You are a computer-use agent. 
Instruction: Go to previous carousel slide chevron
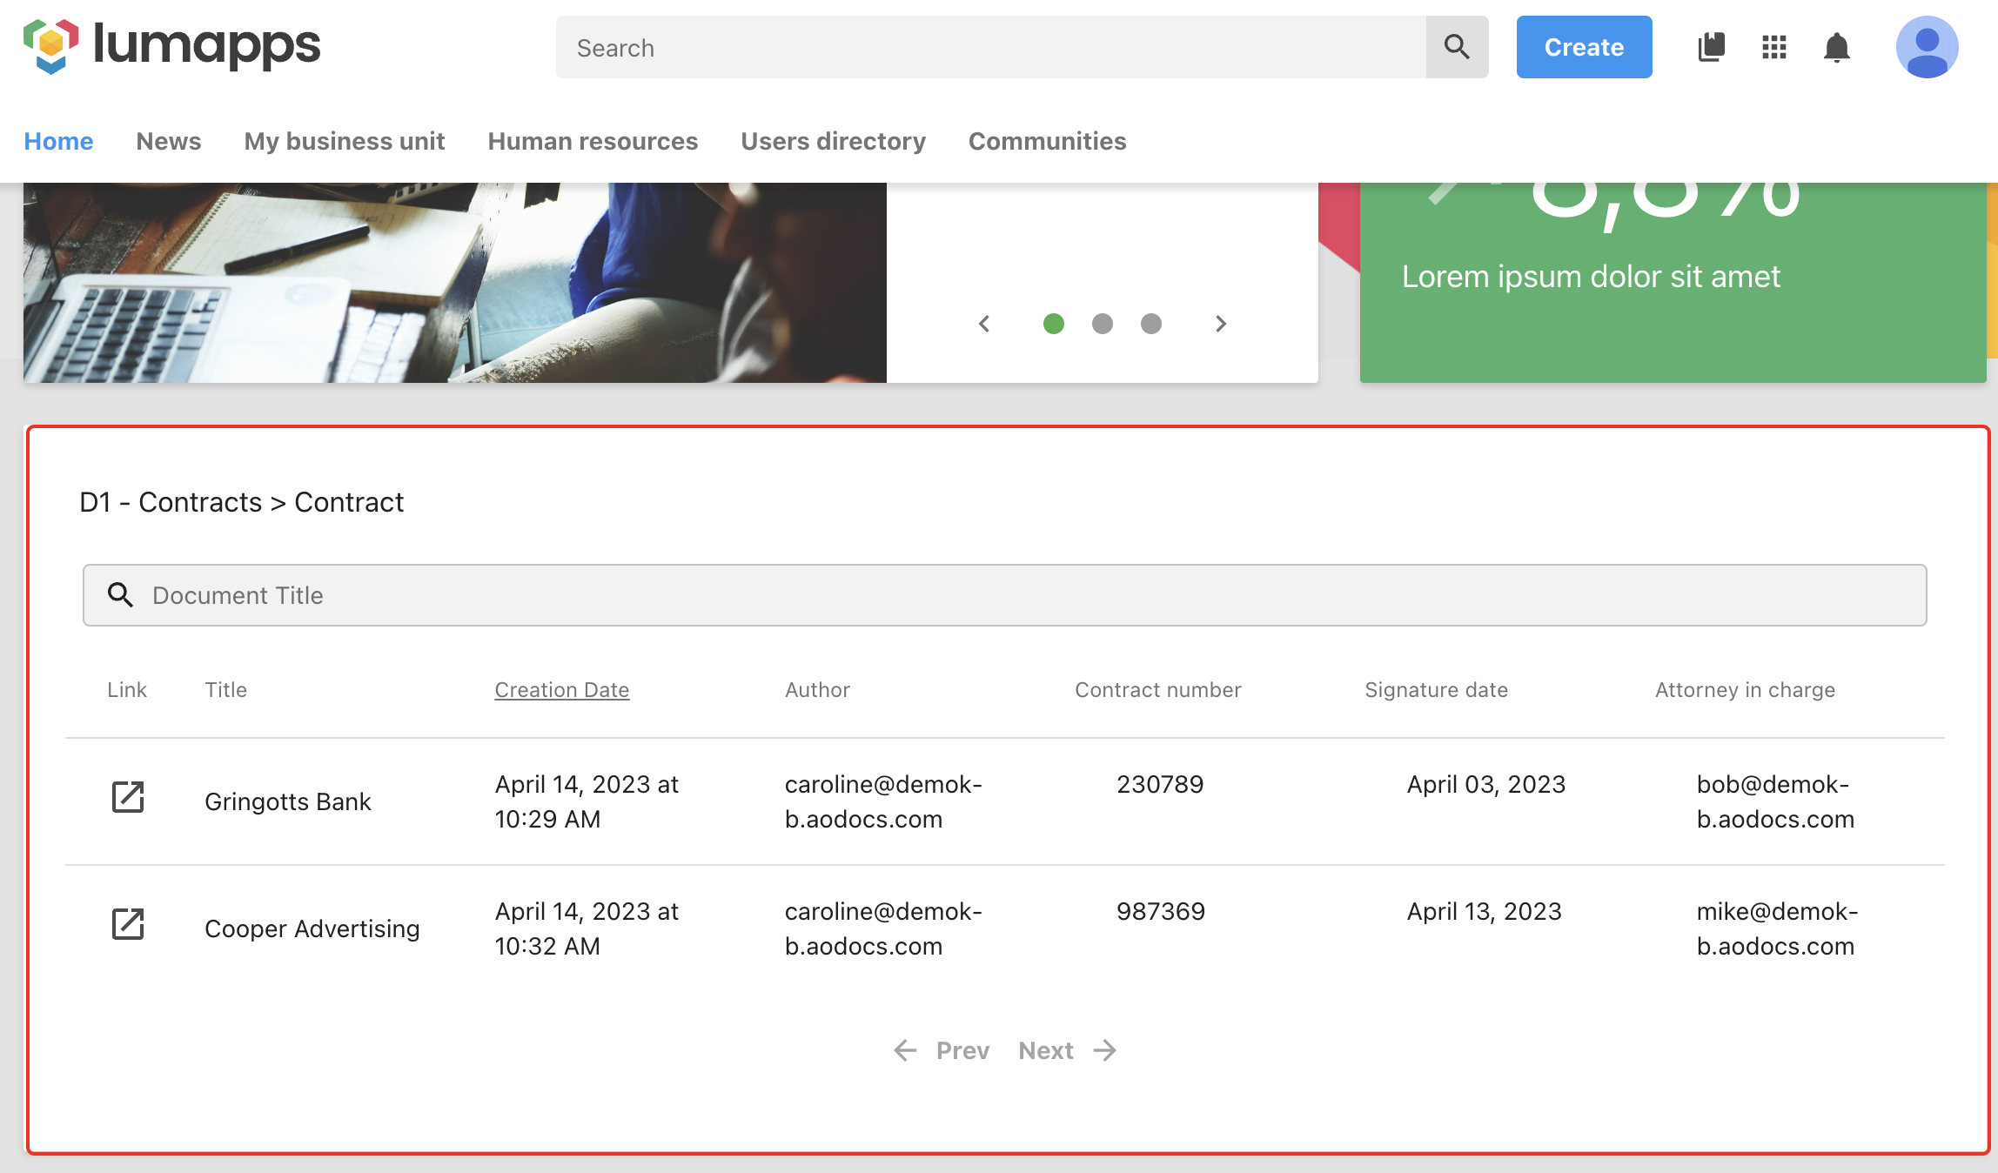[984, 324]
